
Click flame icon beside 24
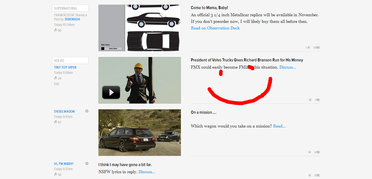click(x=55, y=78)
